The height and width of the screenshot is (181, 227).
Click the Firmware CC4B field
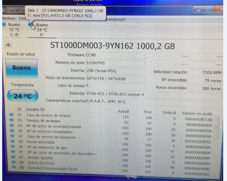point(115,55)
